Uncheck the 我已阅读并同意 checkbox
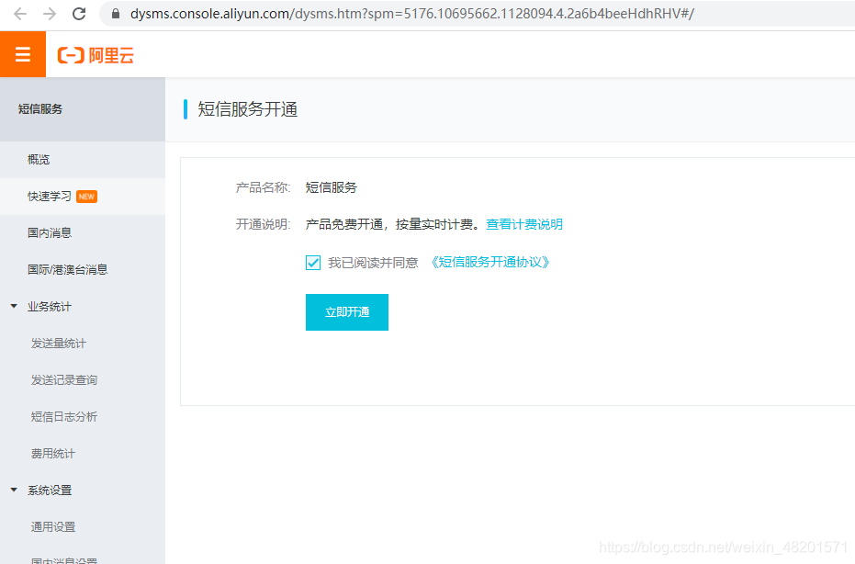 click(313, 263)
